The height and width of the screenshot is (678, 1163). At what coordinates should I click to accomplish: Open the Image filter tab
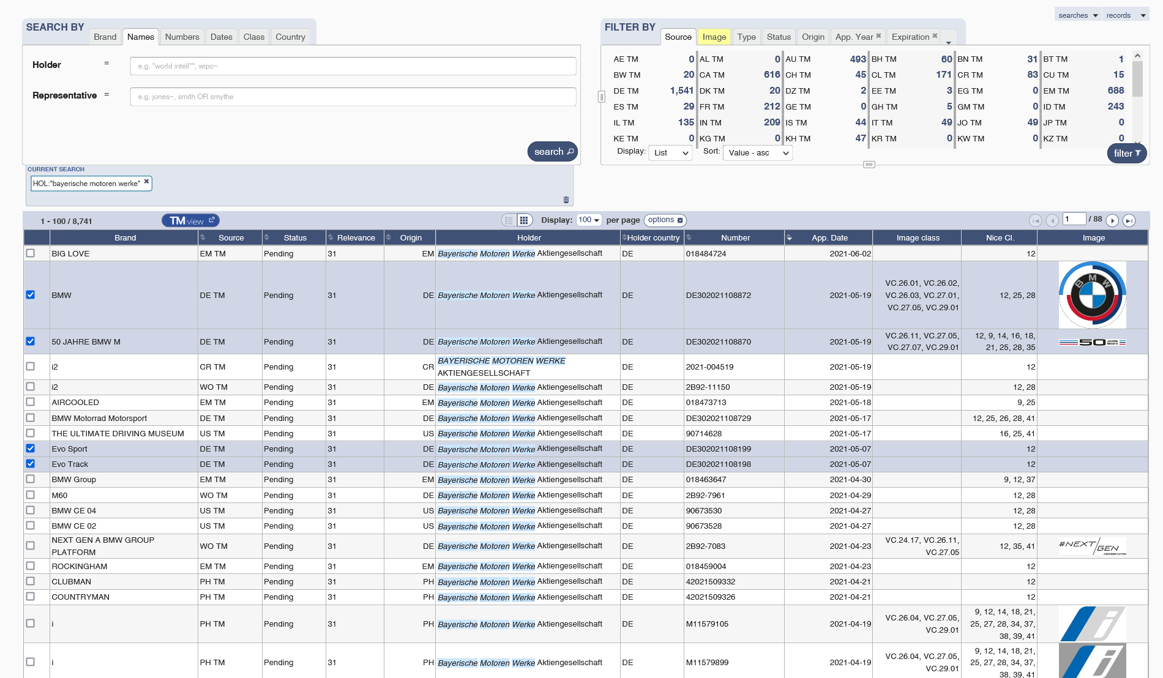point(714,37)
